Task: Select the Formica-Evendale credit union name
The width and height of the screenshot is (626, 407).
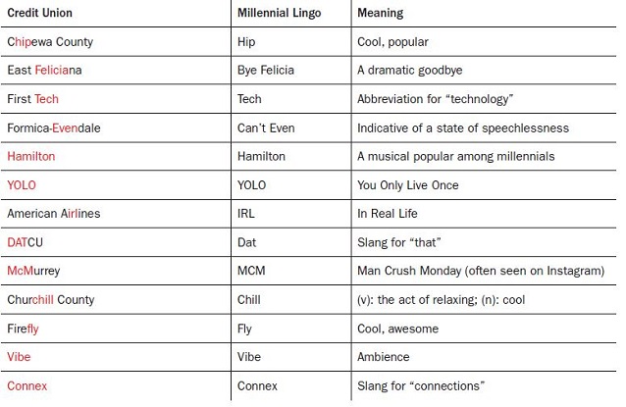Action: (x=54, y=128)
